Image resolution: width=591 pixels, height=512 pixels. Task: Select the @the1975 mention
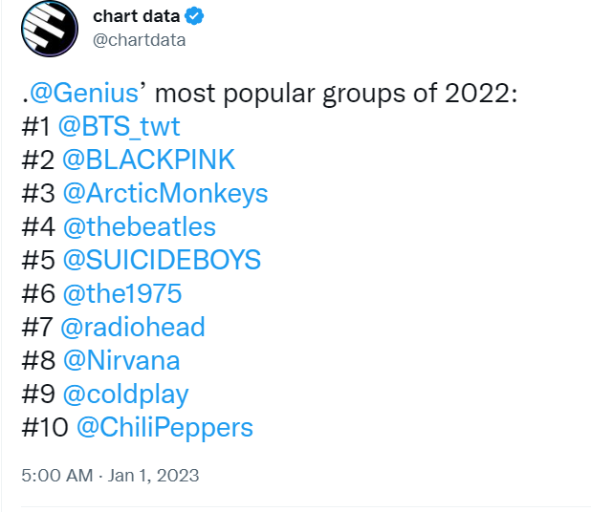122,293
